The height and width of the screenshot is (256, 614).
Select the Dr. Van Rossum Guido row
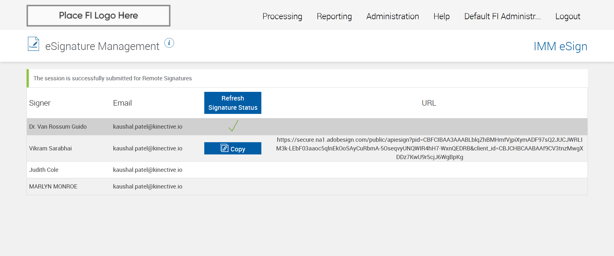click(x=58, y=127)
